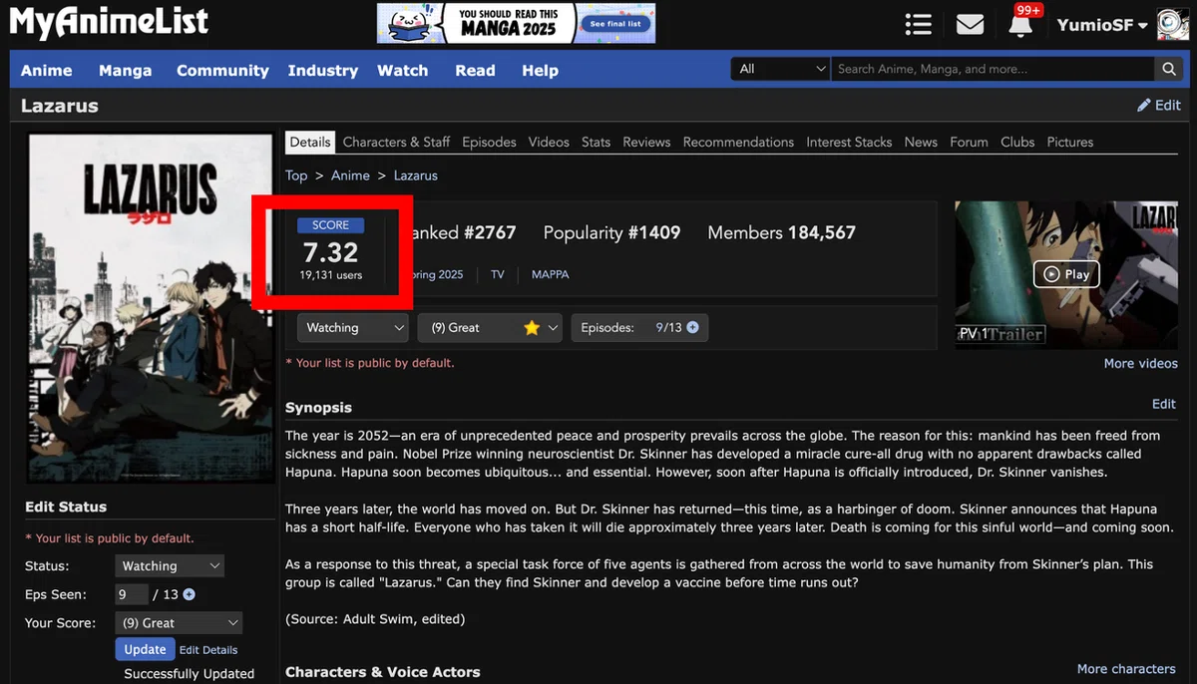Click Edit link beside Synopsis heading
This screenshot has width=1197, height=684.
tap(1164, 404)
